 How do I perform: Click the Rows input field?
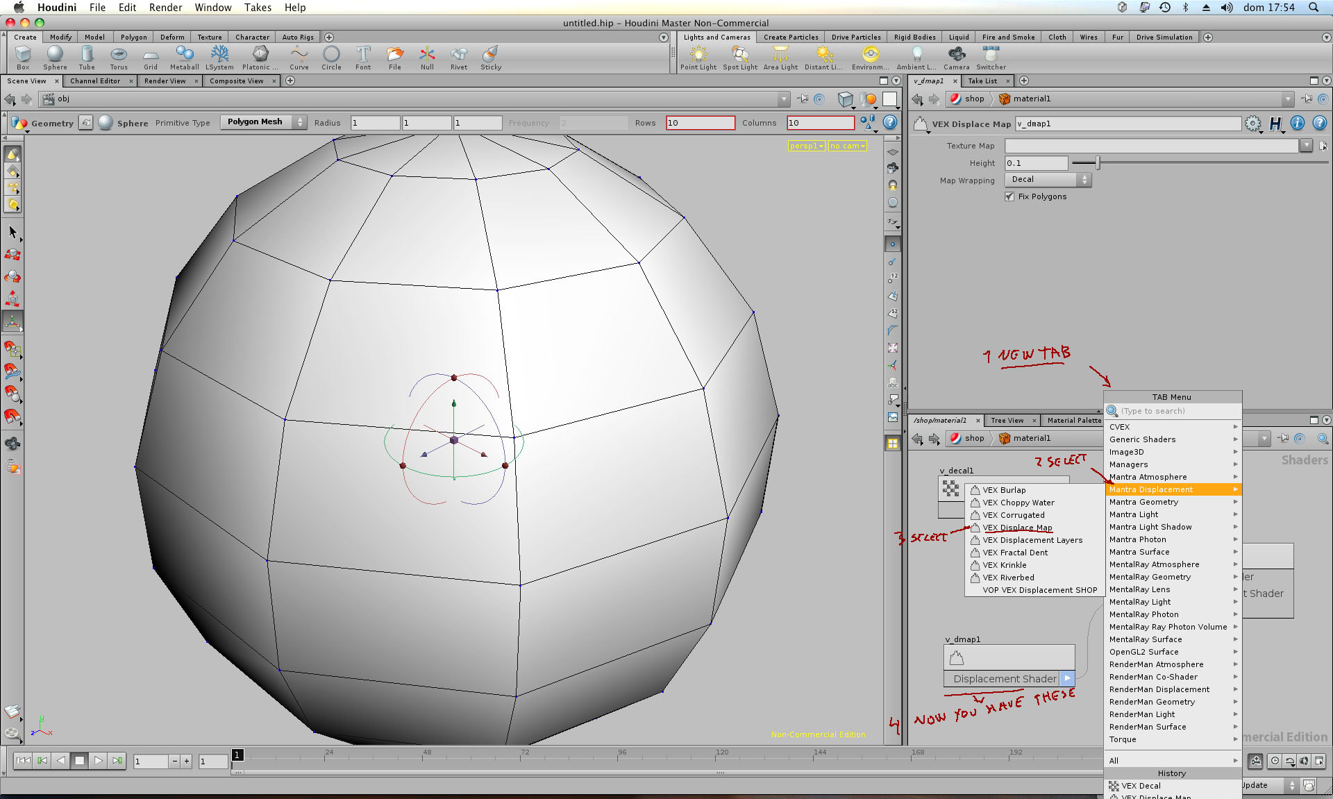(700, 123)
